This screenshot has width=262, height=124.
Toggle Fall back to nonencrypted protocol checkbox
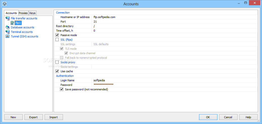(x=62, y=57)
